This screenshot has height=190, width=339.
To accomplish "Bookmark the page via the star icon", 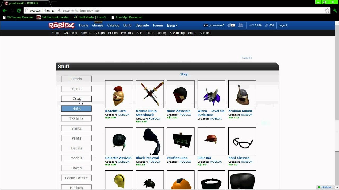I will (x=327, y=11).
